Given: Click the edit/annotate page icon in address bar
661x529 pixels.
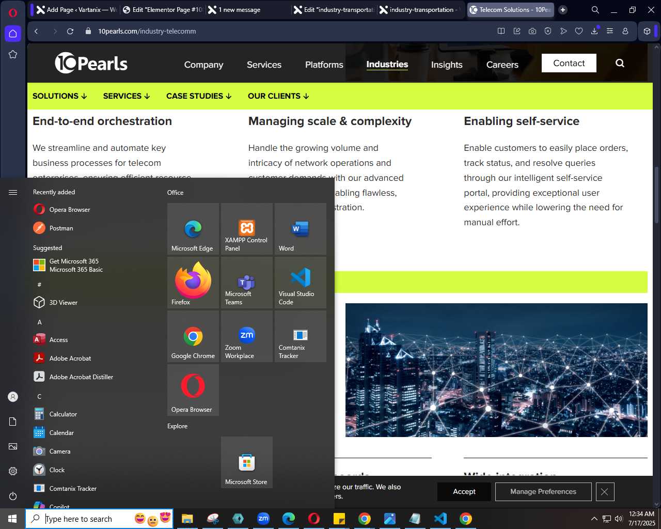Looking at the screenshot, I should coord(516,31).
